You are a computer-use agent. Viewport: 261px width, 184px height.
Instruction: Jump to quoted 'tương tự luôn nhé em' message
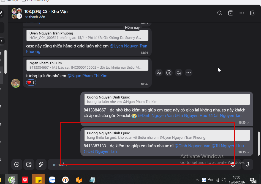click(167, 99)
